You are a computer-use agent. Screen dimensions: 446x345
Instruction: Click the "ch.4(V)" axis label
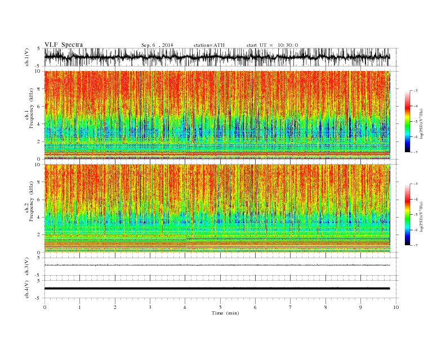[27, 289]
